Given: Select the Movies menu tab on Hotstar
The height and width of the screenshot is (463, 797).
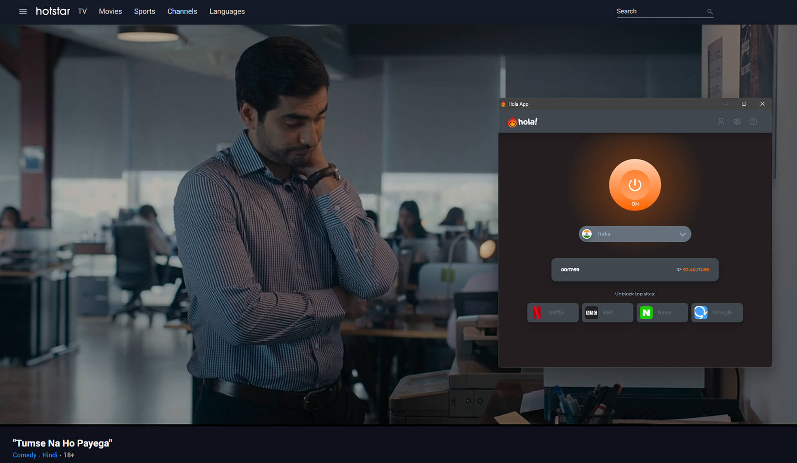Looking at the screenshot, I should [x=110, y=11].
